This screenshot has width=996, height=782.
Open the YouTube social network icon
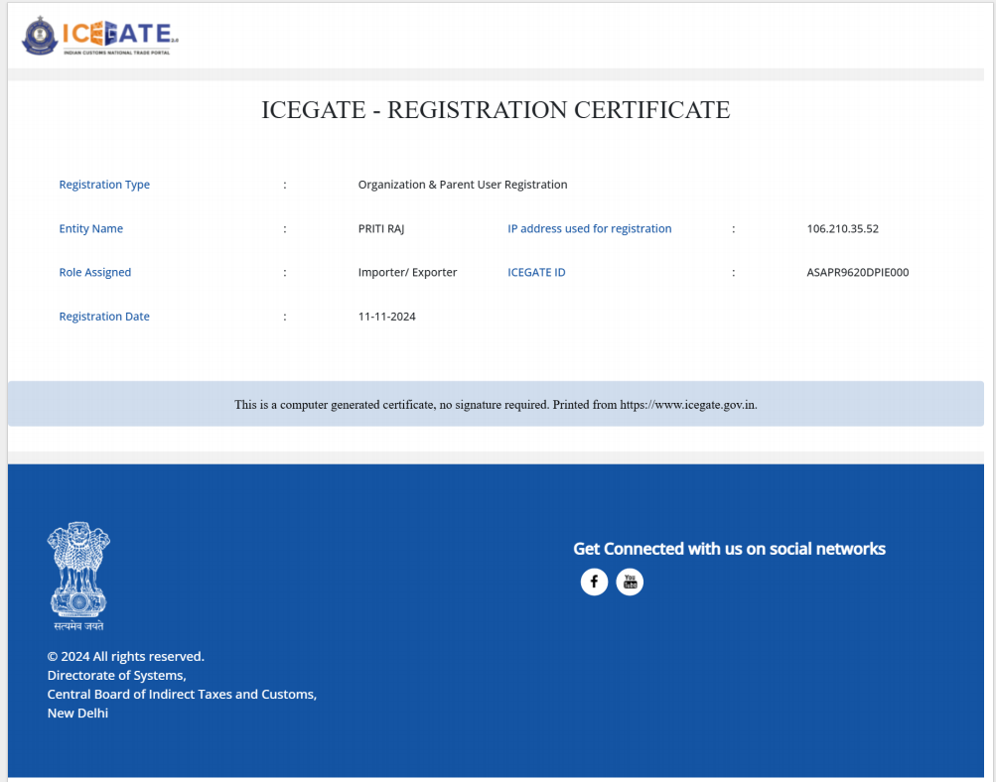(630, 583)
